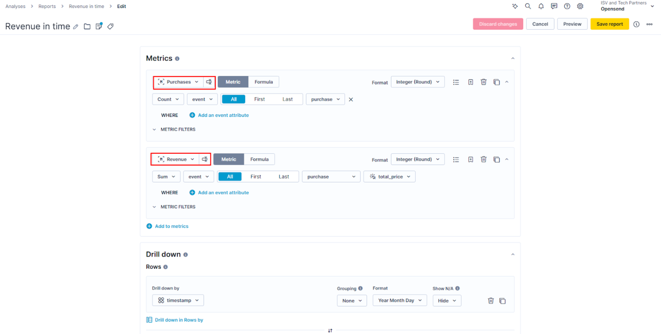Delete the timestamp drill down row
Viewport: 661px width, 334px height.
pos(490,301)
